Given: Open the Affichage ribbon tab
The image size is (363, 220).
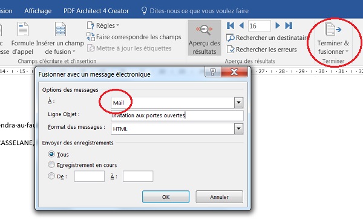Looking at the screenshot, I should tap(38, 11).
